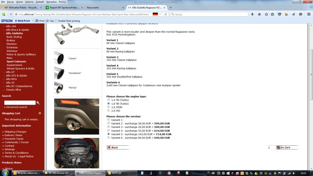Open the Windows Start button
313x176 pixels.
coord(5,173)
